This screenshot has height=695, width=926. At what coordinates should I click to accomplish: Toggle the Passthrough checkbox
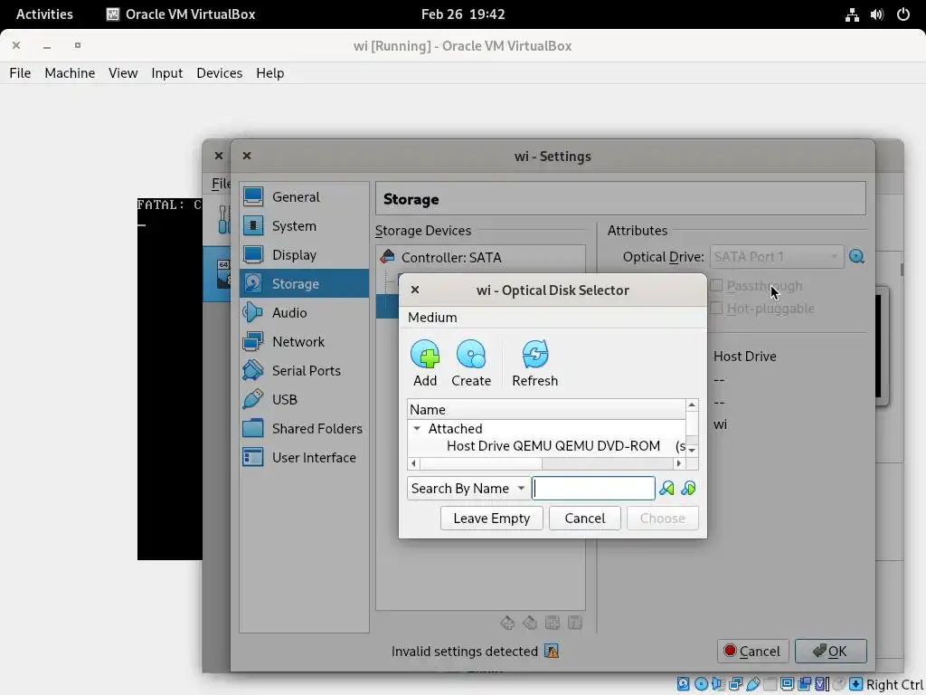click(x=716, y=285)
